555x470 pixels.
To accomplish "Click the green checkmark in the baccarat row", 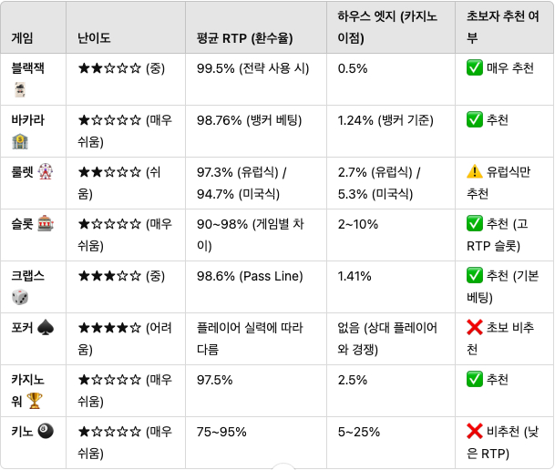I will [474, 119].
